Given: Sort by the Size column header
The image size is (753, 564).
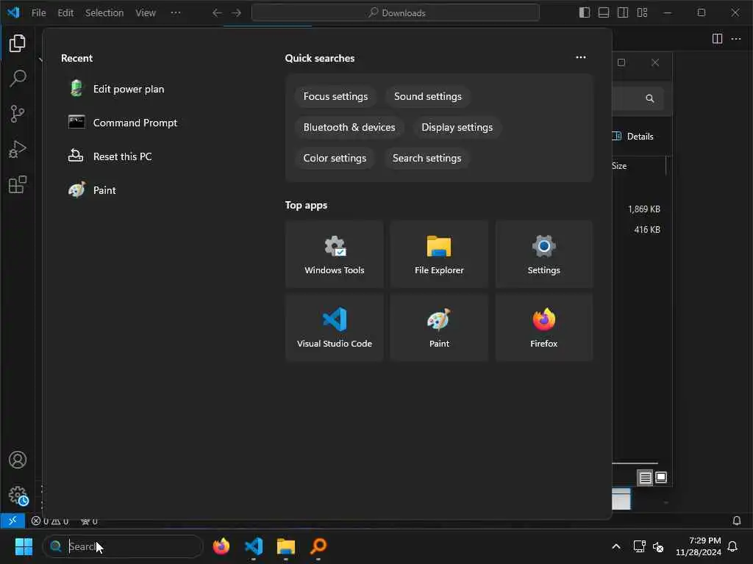Looking at the screenshot, I should click(619, 166).
